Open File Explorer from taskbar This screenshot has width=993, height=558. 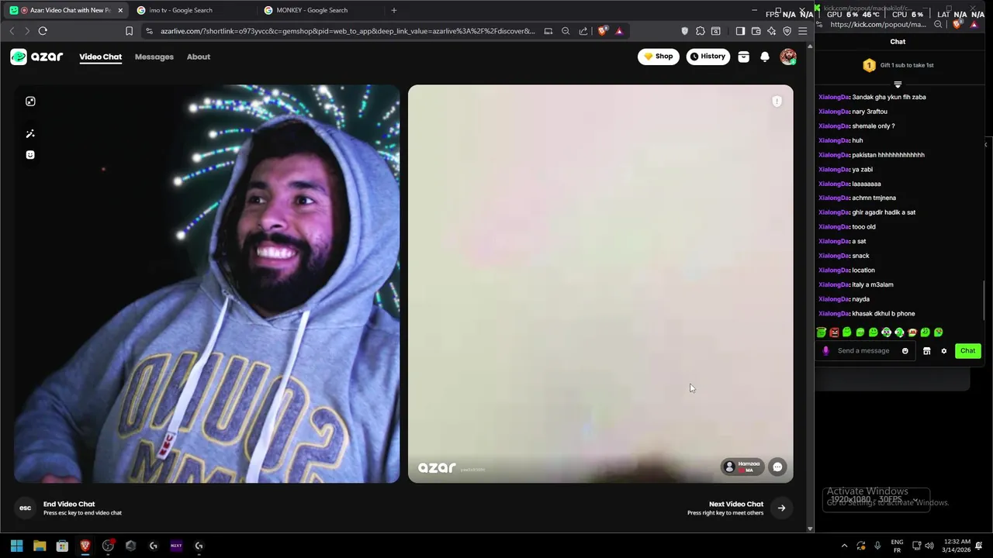point(40,546)
